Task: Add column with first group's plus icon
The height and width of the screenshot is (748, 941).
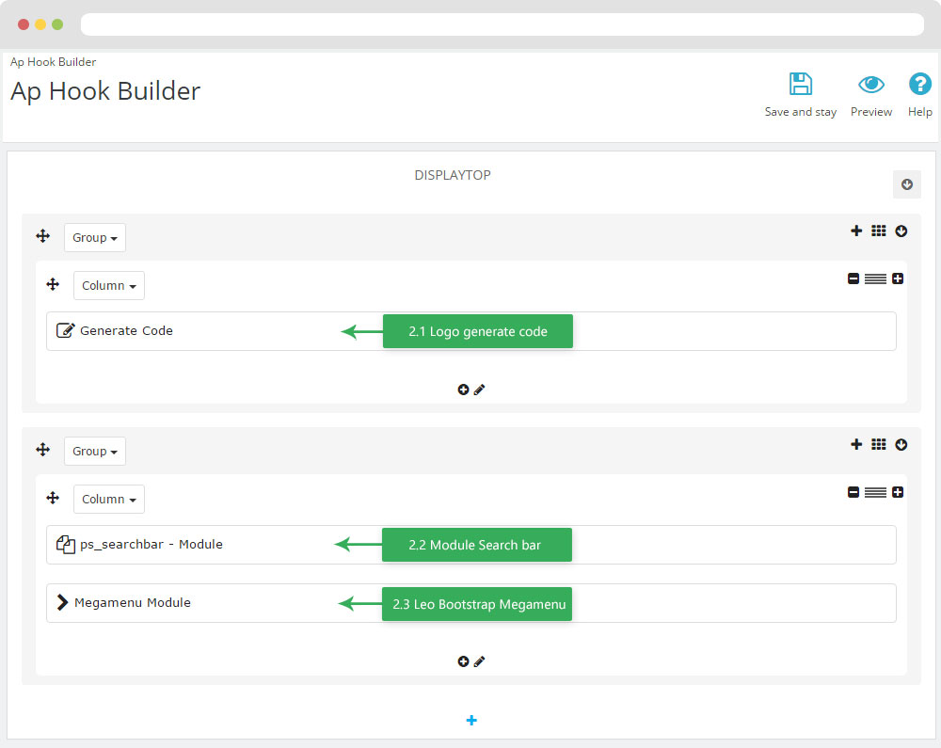Action: click(x=856, y=231)
